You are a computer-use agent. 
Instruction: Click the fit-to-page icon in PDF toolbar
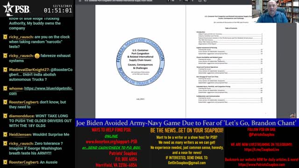pyautogui.click(x=200, y=1)
